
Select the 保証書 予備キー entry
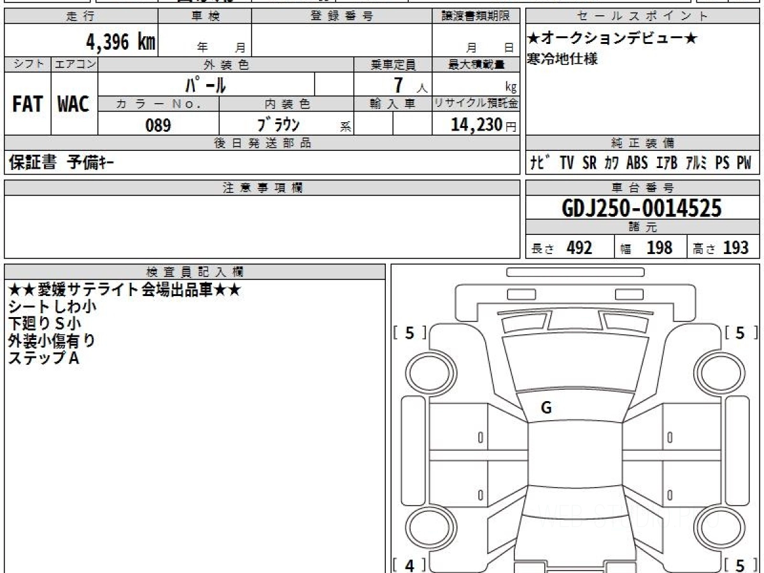tap(62, 163)
